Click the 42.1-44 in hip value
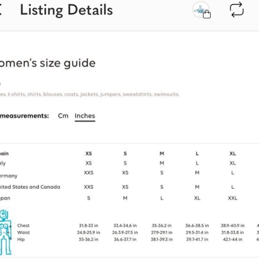 (x=232, y=239)
